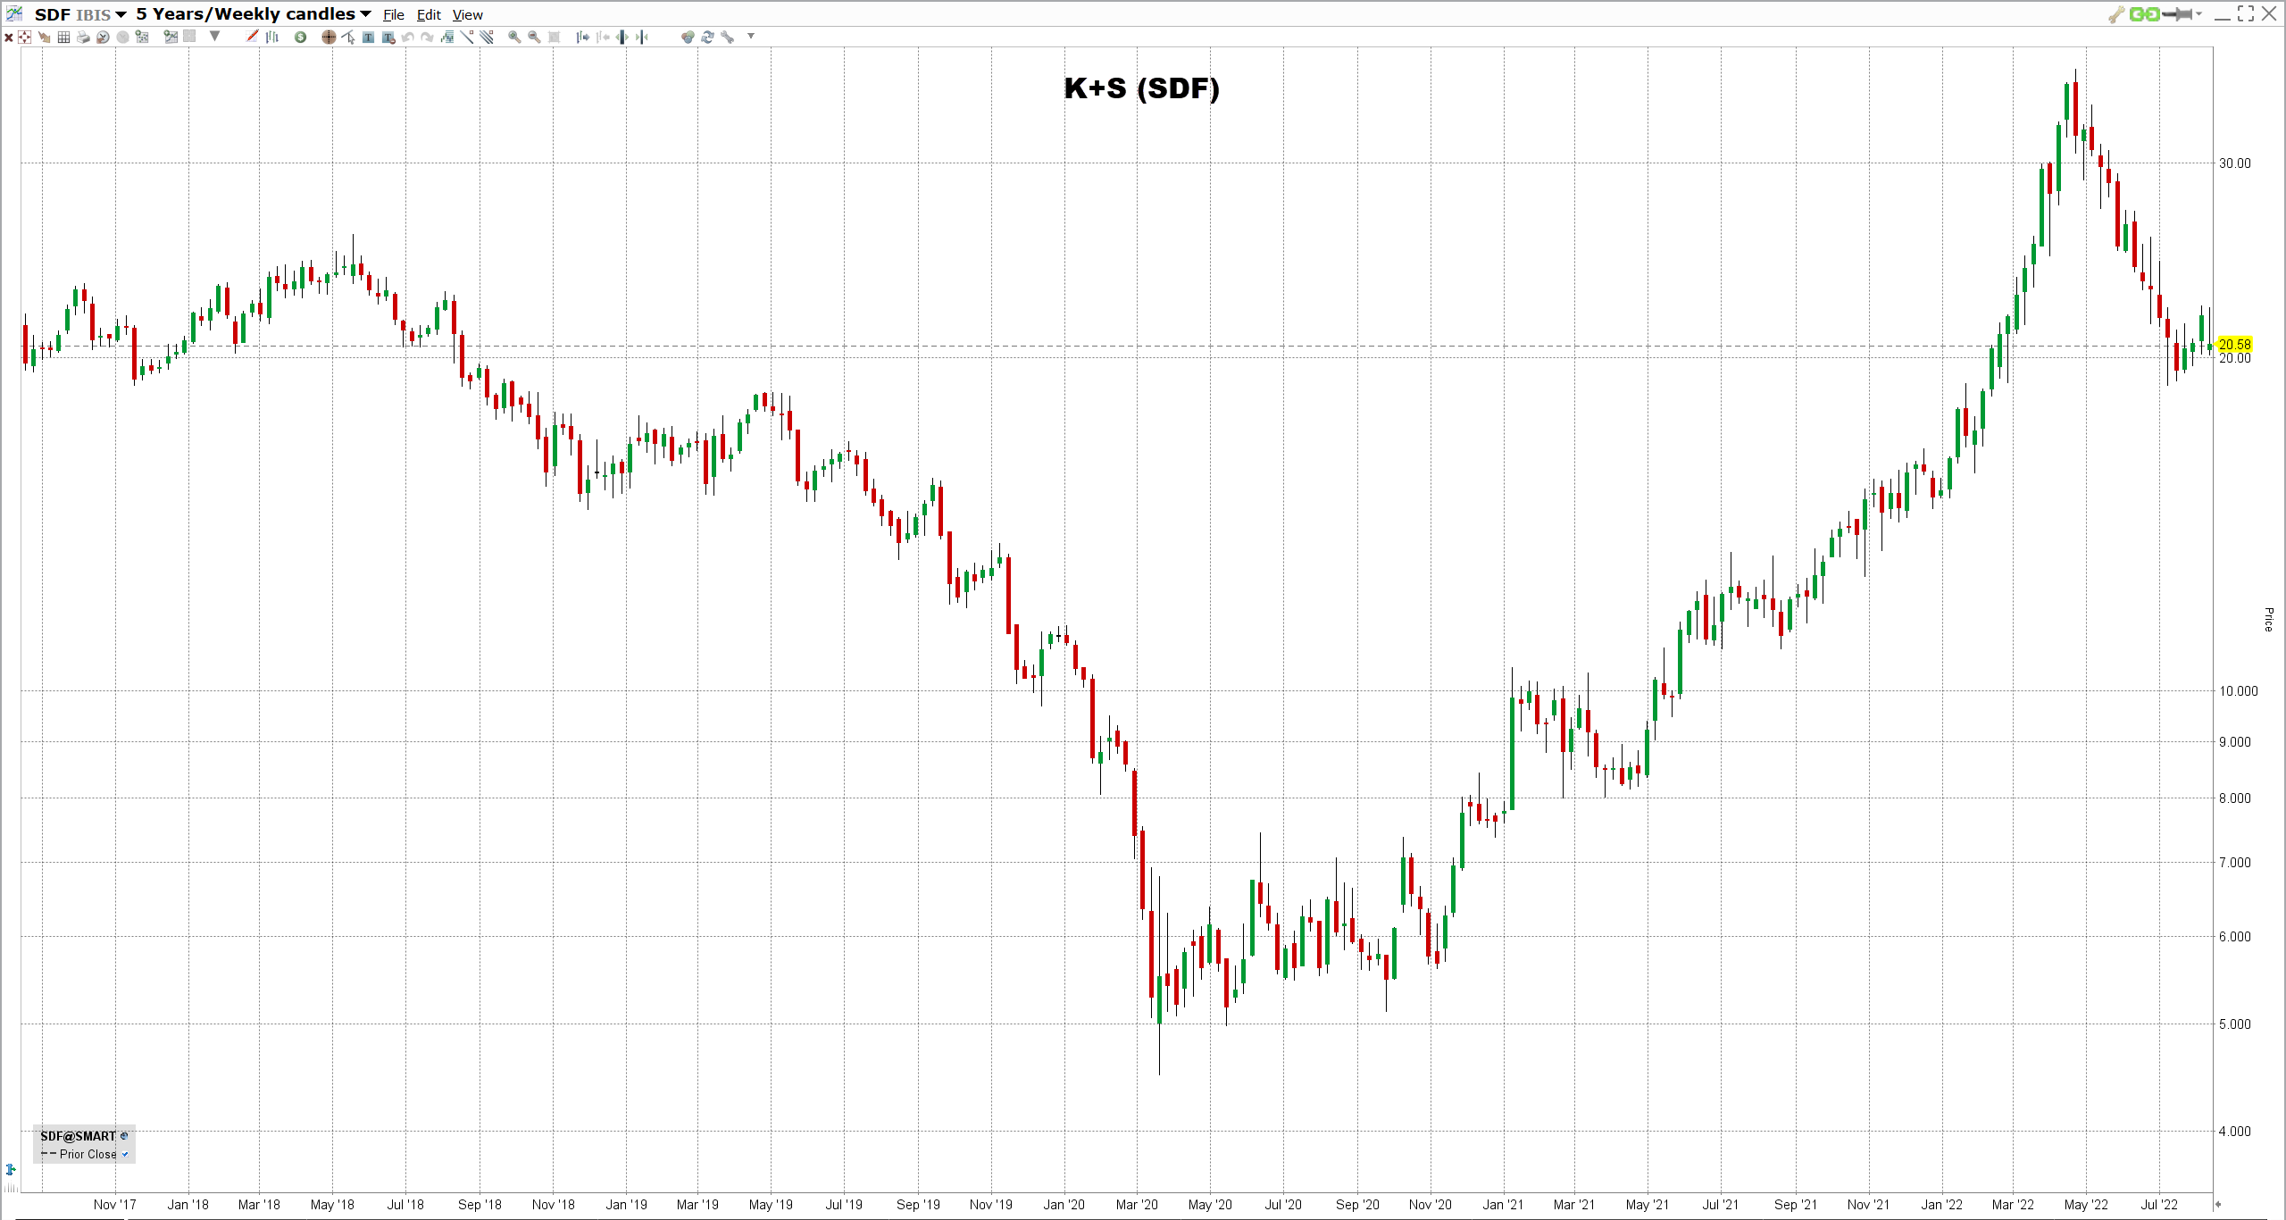This screenshot has height=1220, width=2286.
Task: Click the yellow 20.58 price label
Action: (x=2235, y=345)
